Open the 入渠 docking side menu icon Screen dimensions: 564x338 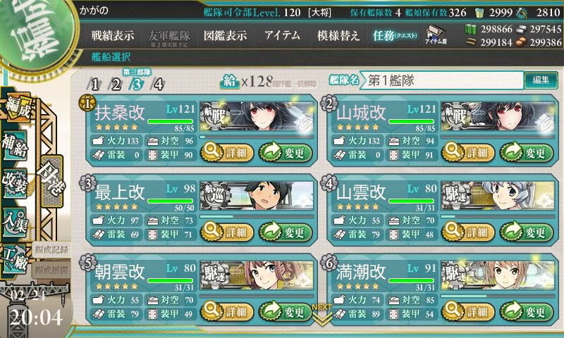(x=15, y=222)
